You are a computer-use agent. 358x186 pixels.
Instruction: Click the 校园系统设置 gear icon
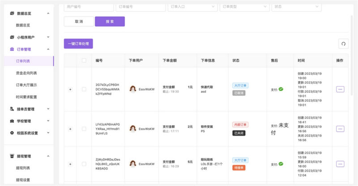(12, 133)
